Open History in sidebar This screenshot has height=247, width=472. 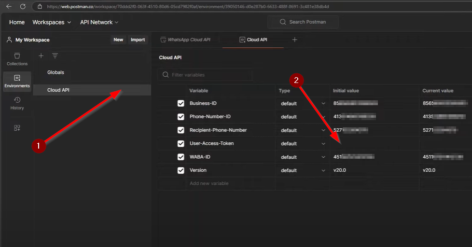coord(17,103)
